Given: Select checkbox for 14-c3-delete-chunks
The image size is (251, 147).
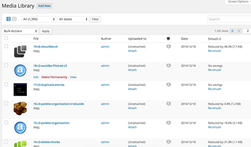Looking at the screenshot, I should [6, 141].
